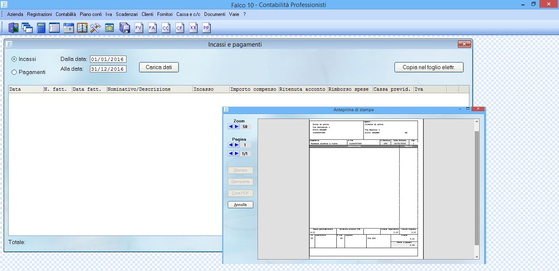Click the FV document toolbar icon
559x271 pixels.
pos(138,28)
